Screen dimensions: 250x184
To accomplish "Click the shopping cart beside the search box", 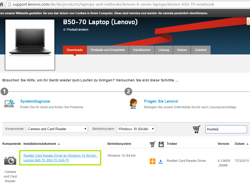I will pyautogui.click(x=197, y=129).
